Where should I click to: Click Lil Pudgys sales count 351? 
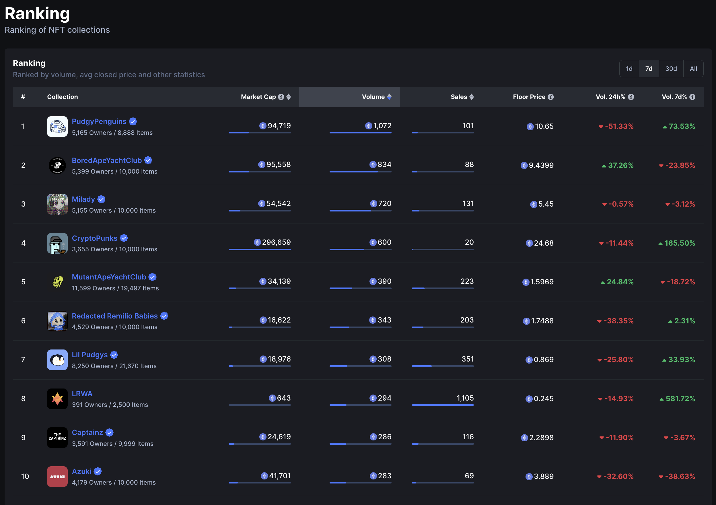(x=468, y=359)
